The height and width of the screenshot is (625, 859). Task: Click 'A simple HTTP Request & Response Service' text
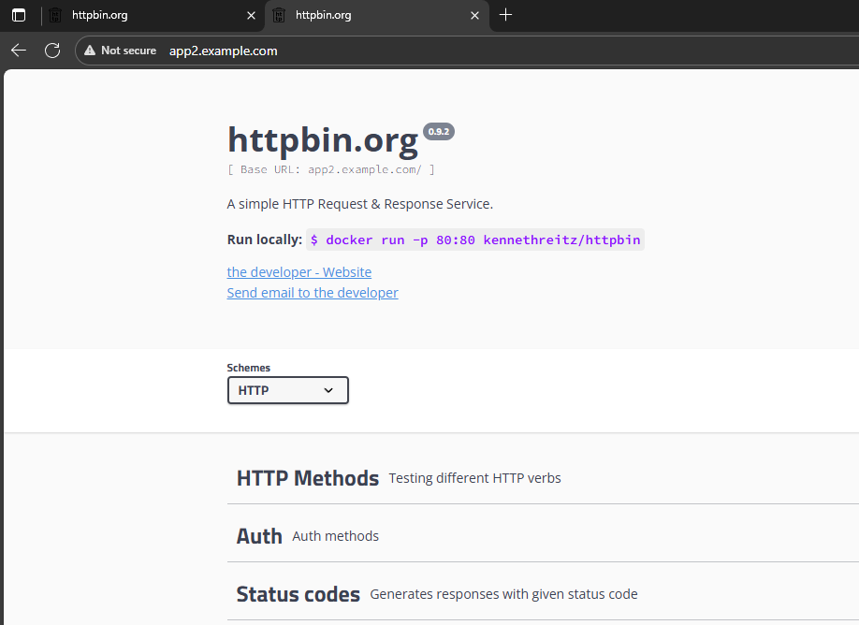(x=360, y=204)
